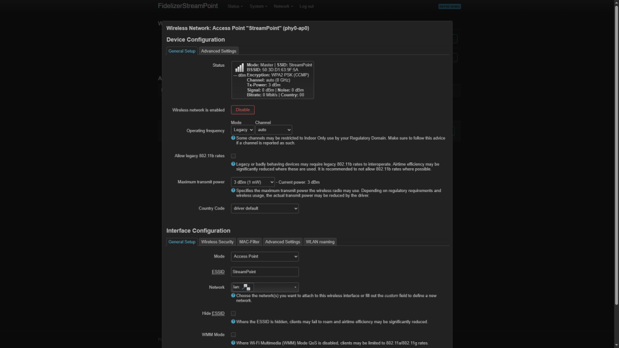Viewport: 619px width, 348px height.
Task: Click into the ESSID text field
Action: pos(265,271)
